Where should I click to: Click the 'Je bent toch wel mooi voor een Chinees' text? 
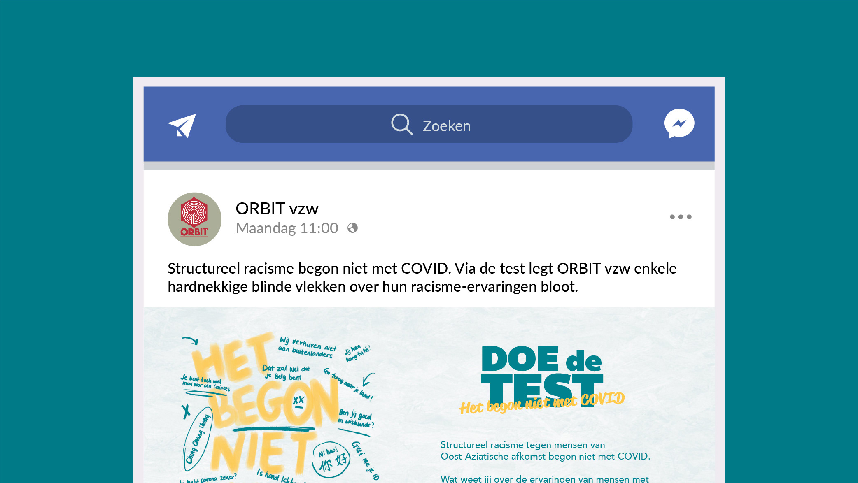click(x=205, y=383)
